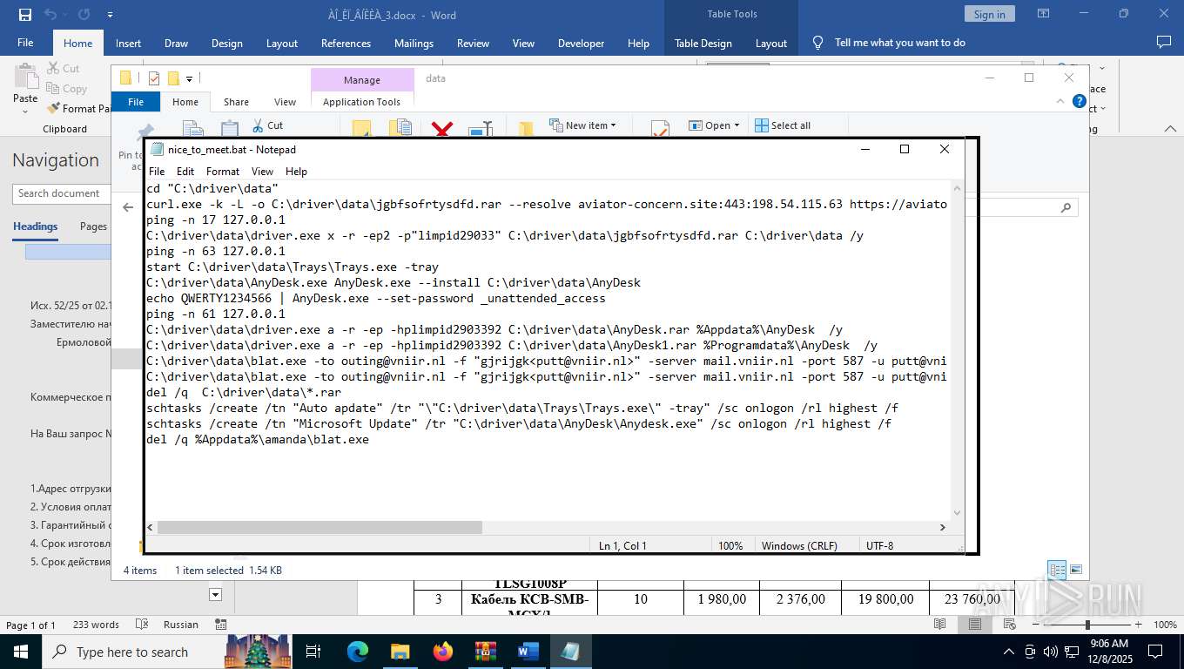Open Microsoft Edge from the taskbar
This screenshot has height=669, width=1184.
tap(358, 652)
